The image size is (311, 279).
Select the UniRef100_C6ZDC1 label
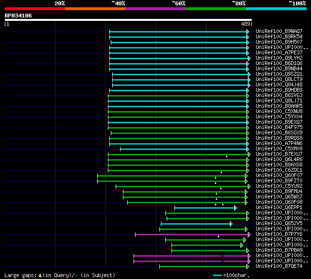[x=279, y=170]
